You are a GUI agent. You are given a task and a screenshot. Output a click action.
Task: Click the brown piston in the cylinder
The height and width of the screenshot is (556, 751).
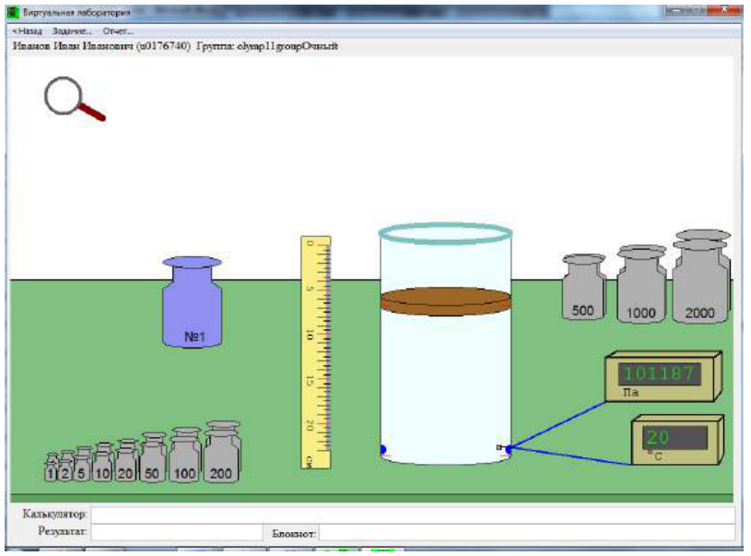445,302
